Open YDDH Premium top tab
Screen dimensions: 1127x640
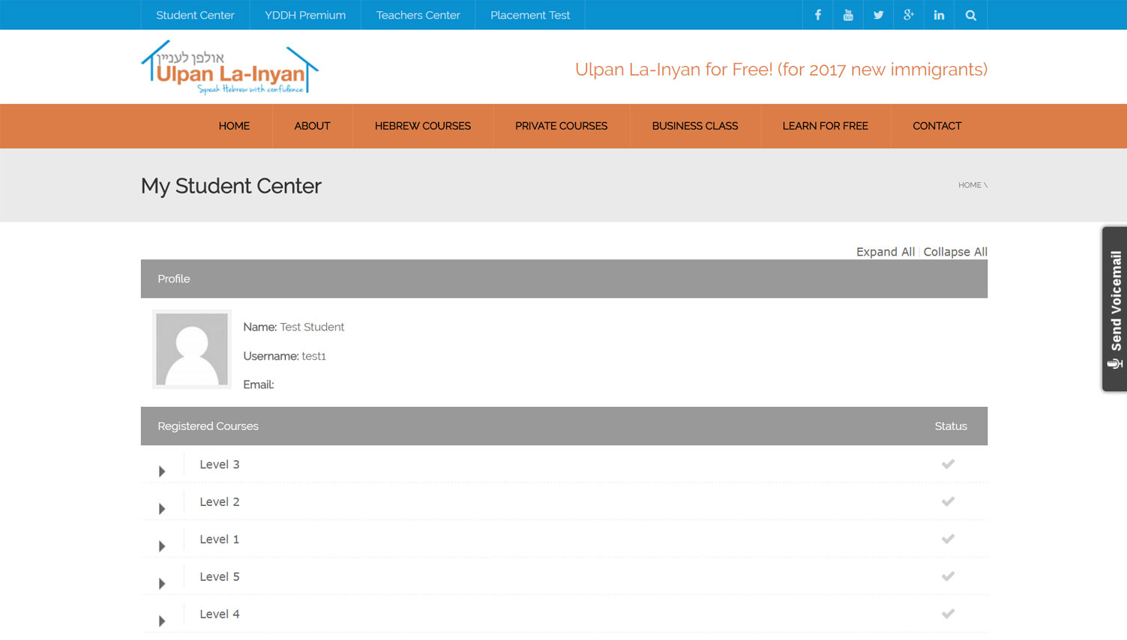[304, 15]
